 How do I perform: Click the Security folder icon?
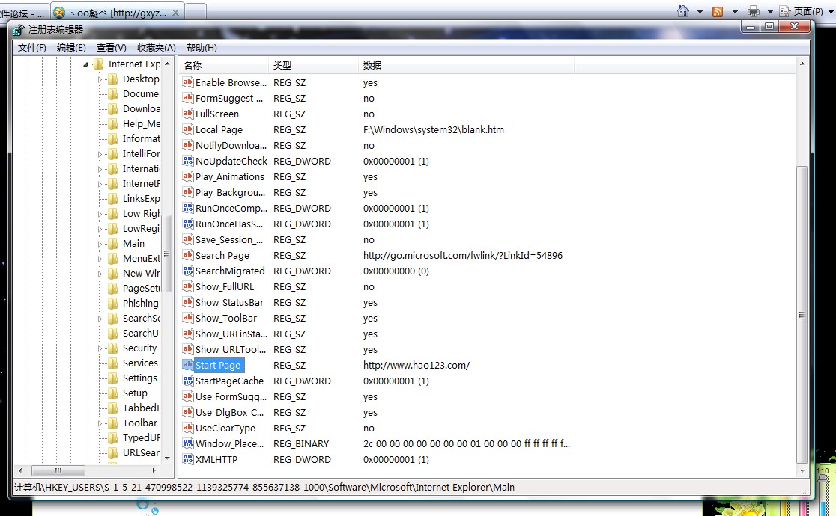[112, 348]
